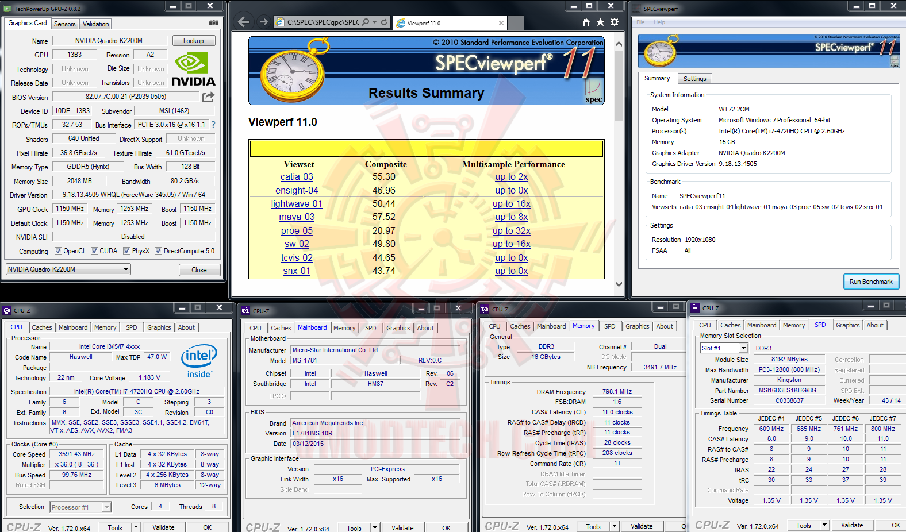
Task: Click the Core Speed value 3591.43 MHz
Action: pos(76,454)
